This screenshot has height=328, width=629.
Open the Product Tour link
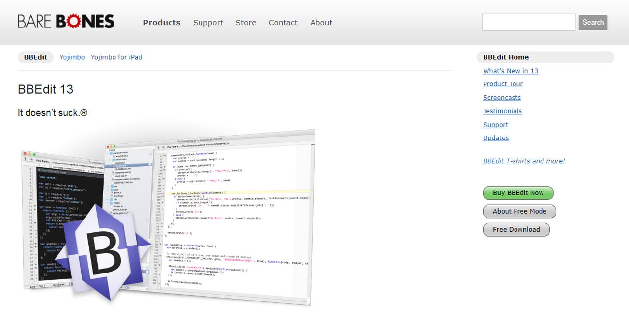point(503,84)
